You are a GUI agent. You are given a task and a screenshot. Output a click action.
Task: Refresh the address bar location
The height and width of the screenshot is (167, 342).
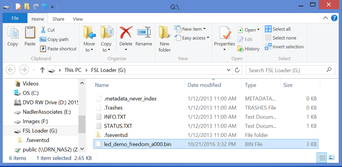237,70
